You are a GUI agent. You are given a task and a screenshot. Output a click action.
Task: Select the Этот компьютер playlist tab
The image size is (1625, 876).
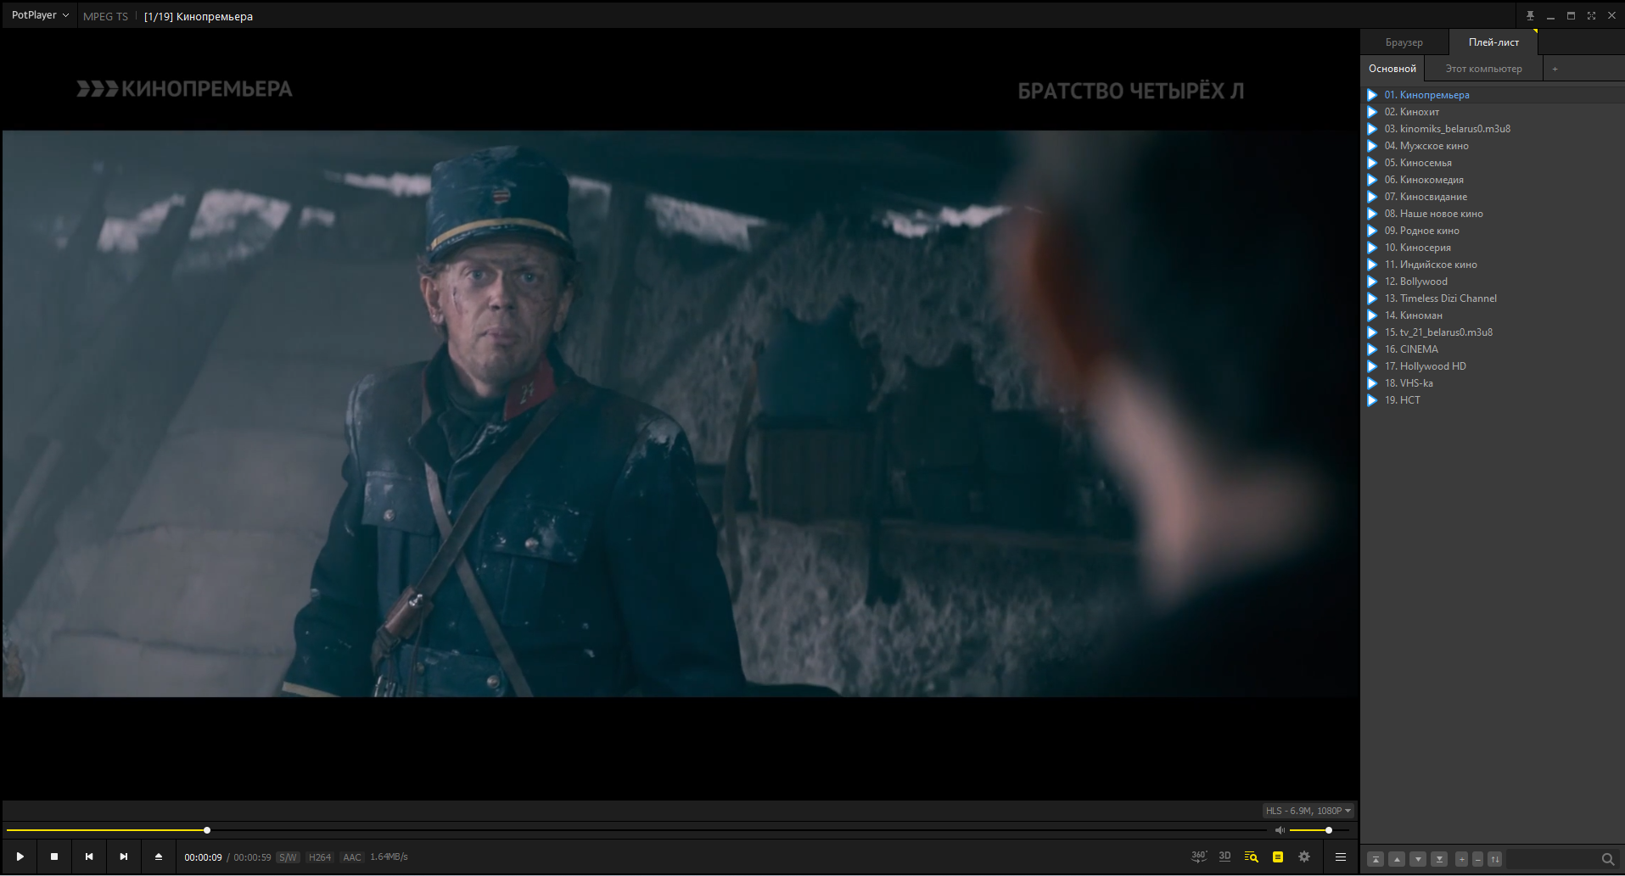pyautogui.click(x=1483, y=69)
